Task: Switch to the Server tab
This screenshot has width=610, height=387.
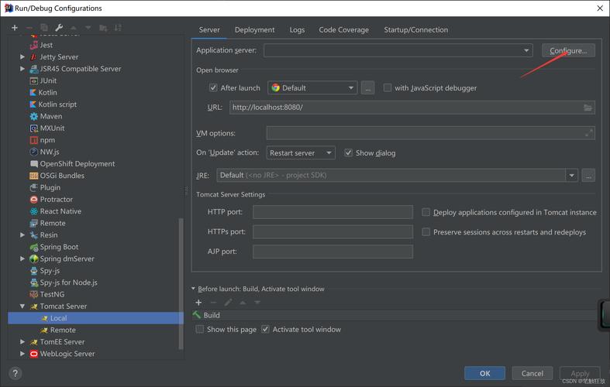Action: 209,30
